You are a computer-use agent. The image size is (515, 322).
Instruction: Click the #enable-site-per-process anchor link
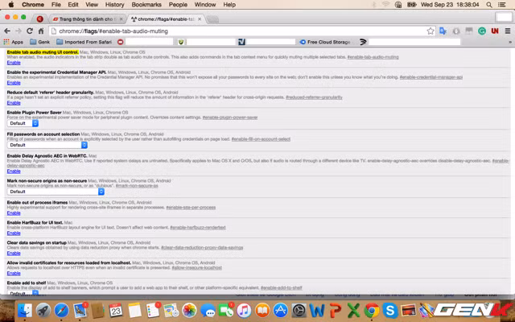[192, 207]
